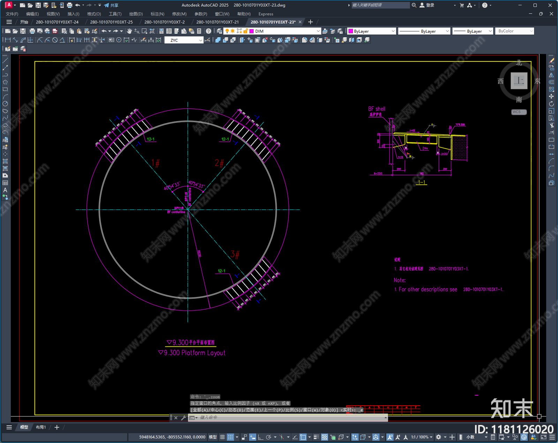Open the QuickCalc calculator icon
This screenshot has height=443, width=558.
[199, 31]
